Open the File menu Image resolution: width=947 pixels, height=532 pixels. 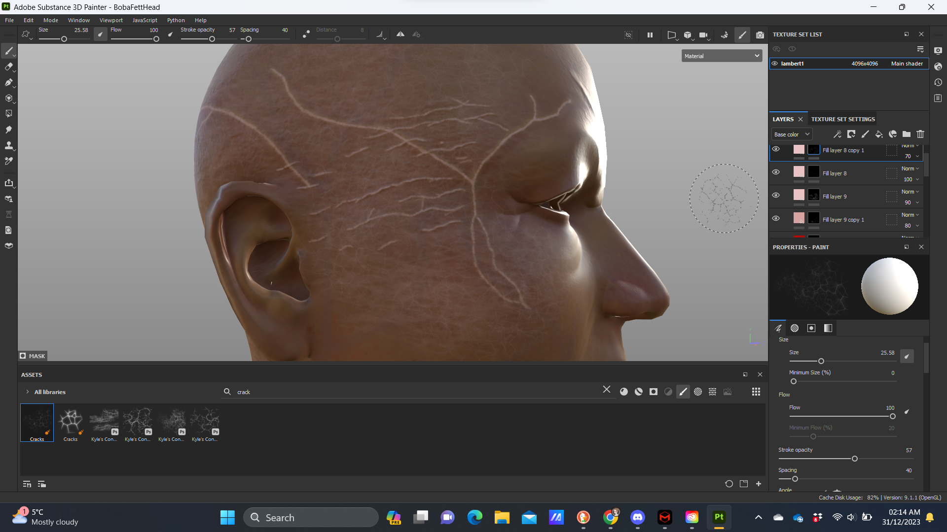[x=9, y=20]
